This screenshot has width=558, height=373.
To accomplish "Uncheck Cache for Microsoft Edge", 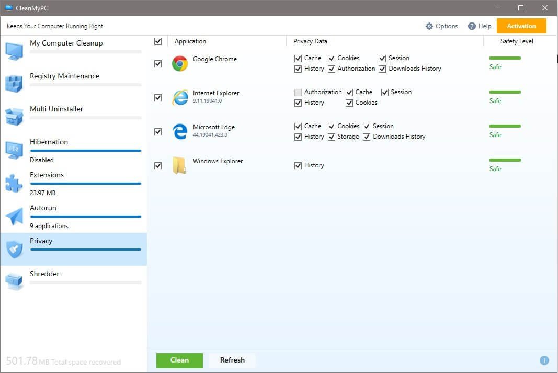I will pyautogui.click(x=298, y=127).
